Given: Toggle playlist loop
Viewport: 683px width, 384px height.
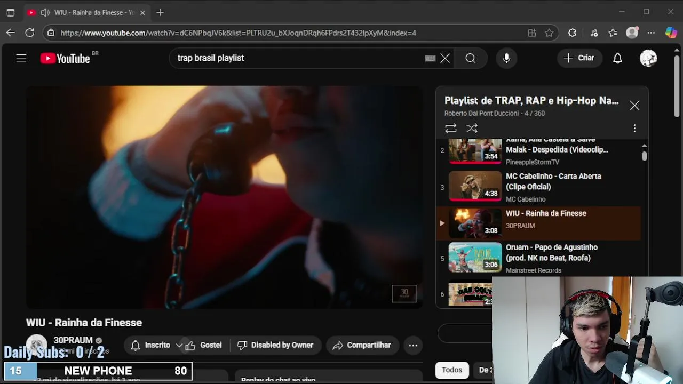Looking at the screenshot, I should (x=451, y=128).
